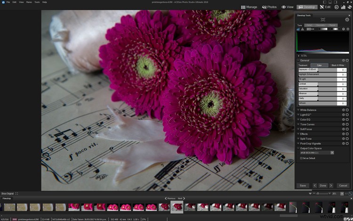Screen dimensions: 353x221
Task: Click the Cancel button
Action: 343,186
